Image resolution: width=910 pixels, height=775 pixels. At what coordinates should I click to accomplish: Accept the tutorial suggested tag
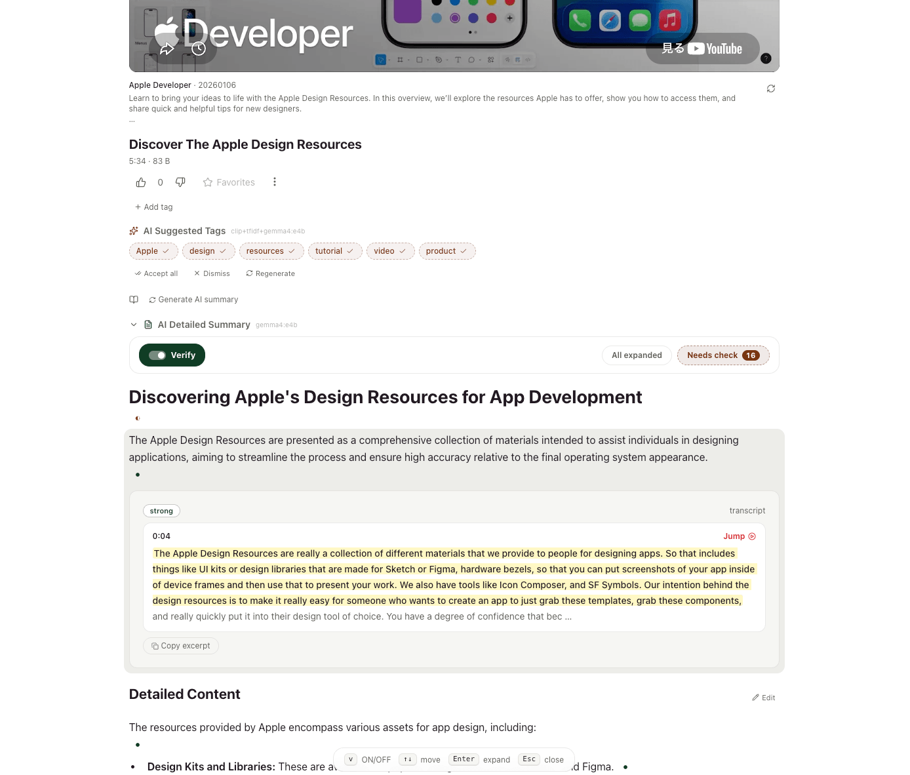tap(335, 251)
